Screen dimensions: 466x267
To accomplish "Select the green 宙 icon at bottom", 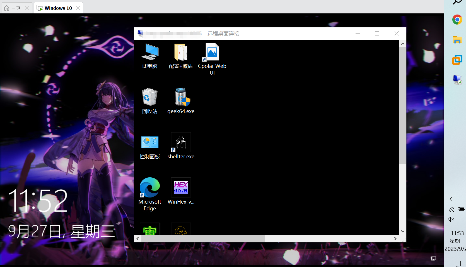I will [x=150, y=229].
